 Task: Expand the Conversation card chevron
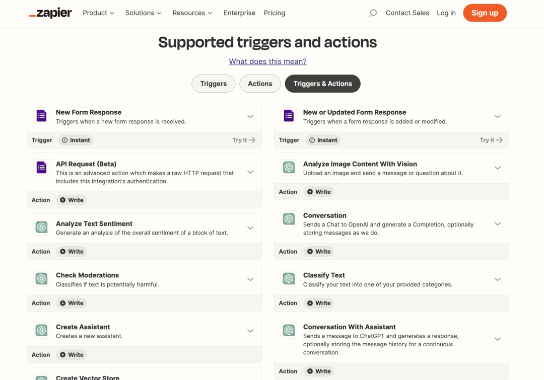pyautogui.click(x=498, y=224)
